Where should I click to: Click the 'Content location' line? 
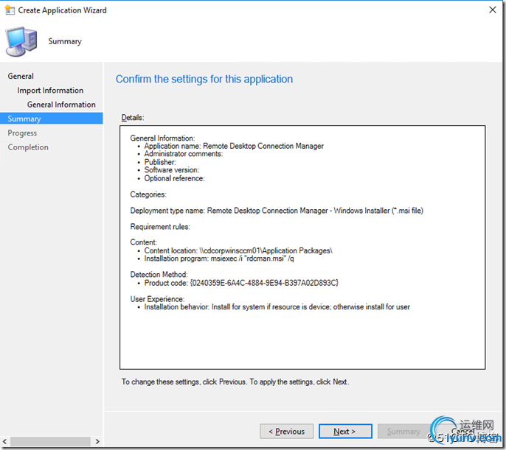click(x=238, y=250)
